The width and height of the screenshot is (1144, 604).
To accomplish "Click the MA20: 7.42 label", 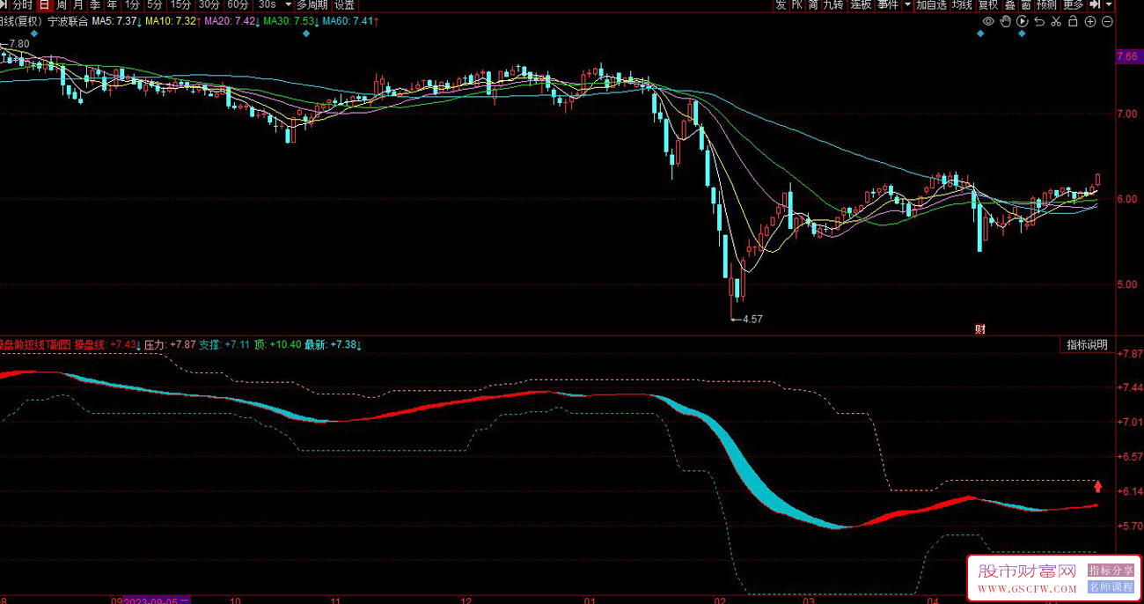I will tap(231, 20).
